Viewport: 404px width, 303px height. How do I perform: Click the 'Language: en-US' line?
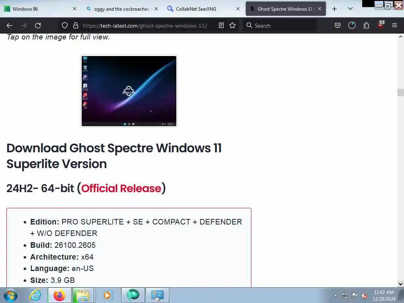[62, 268]
